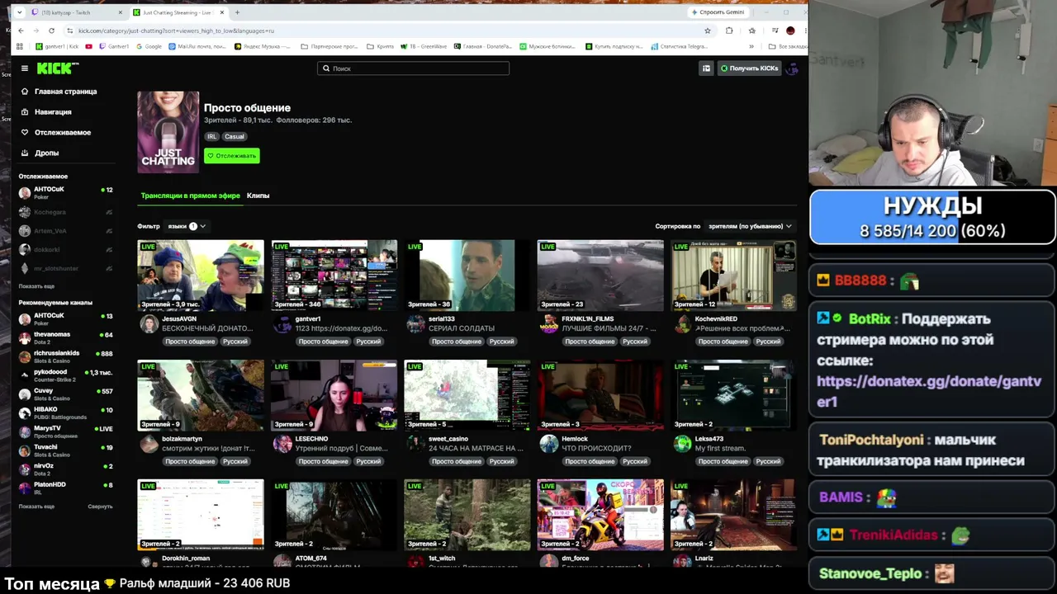Open sweet_casino stream thumbnail
Screen dimensions: 1057x594
(x=467, y=395)
